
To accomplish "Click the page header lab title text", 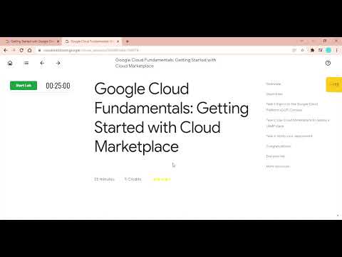I will coord(165,63).
